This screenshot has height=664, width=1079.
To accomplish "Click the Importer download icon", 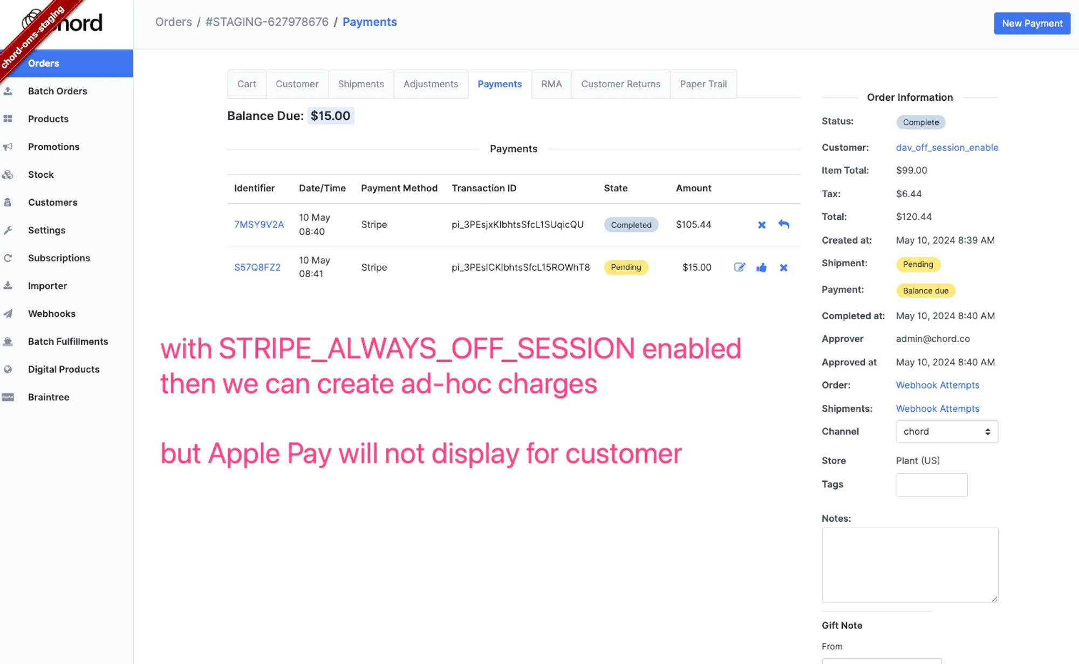I will click(8, 286).
